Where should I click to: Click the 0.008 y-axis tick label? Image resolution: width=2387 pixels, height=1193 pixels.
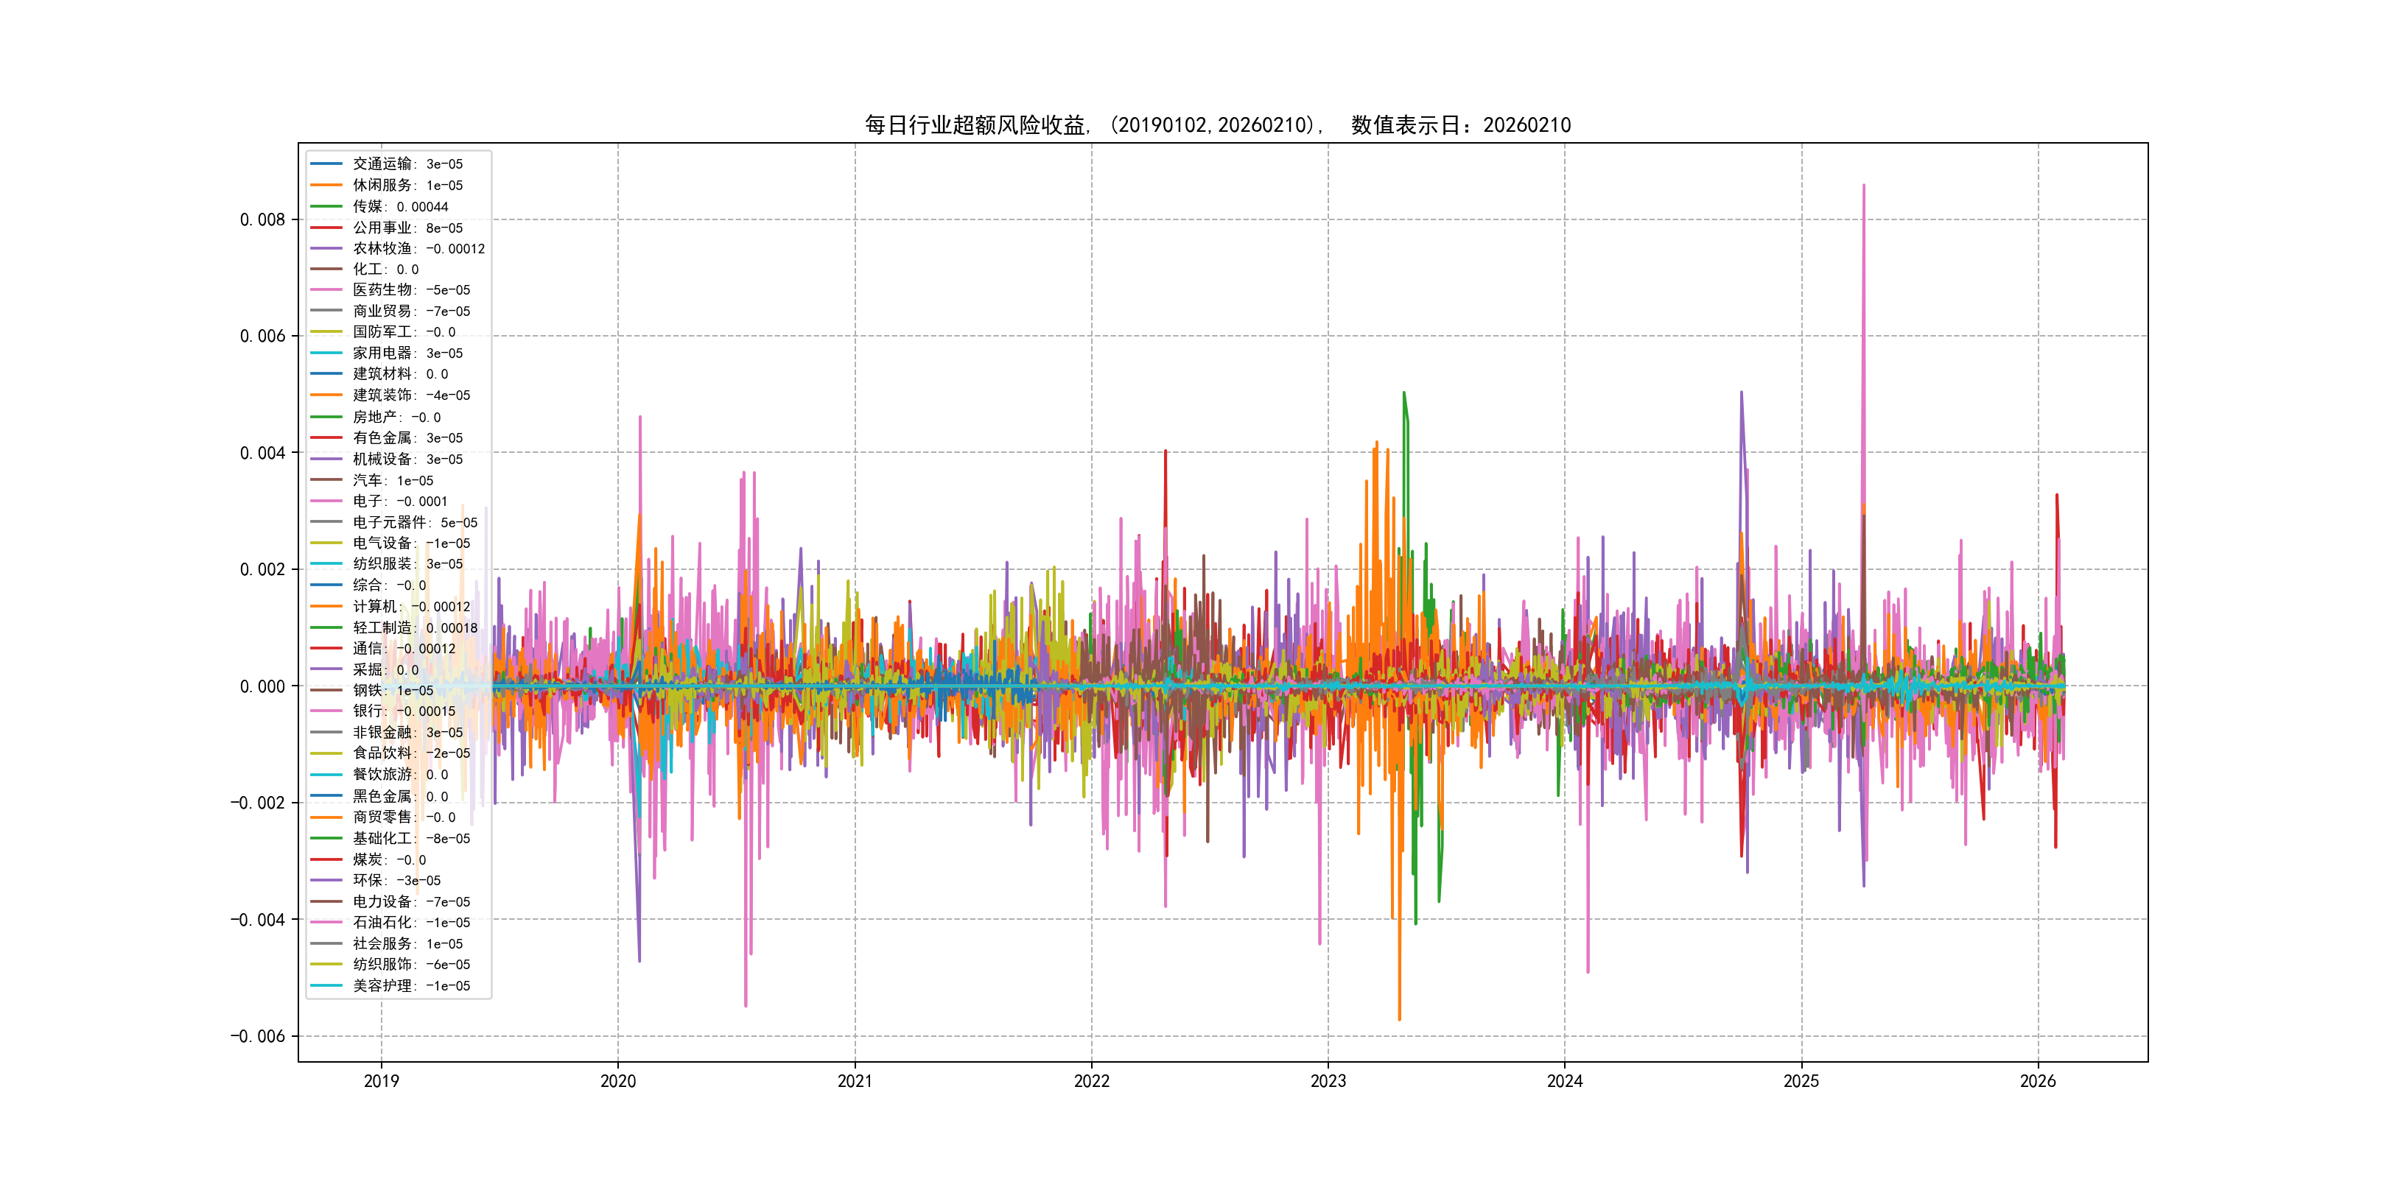tap(262, 219)
